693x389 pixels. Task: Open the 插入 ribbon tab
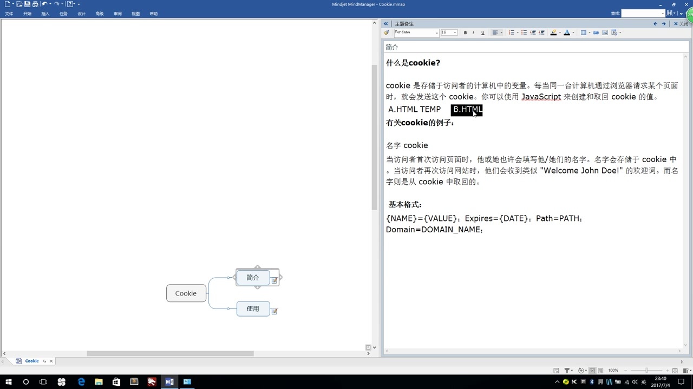click(45, 14)
